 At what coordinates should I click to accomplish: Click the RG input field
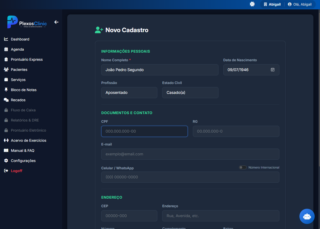pyautogui.click(x=236, y=131)
